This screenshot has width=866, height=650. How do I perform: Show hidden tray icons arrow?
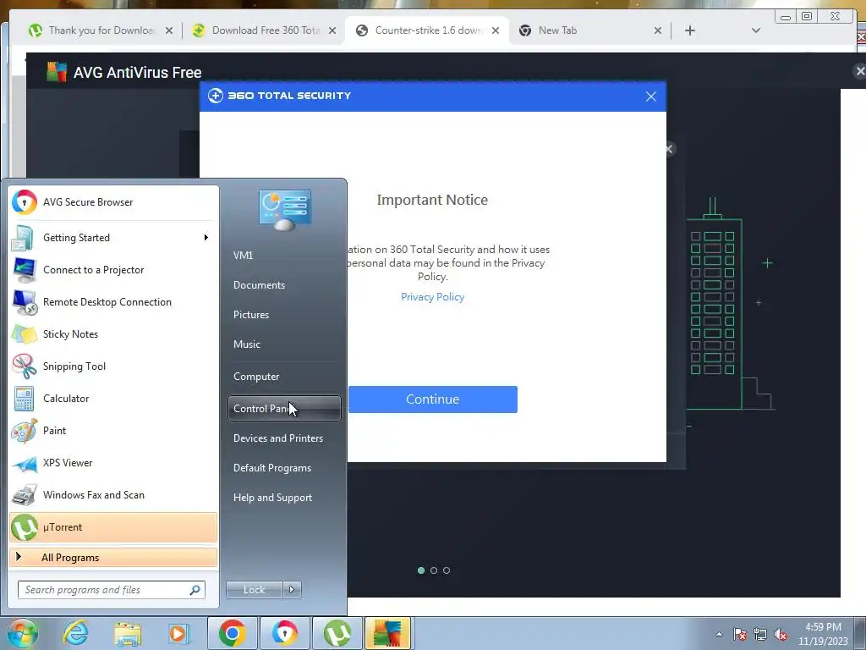click(x=719, y=634)
